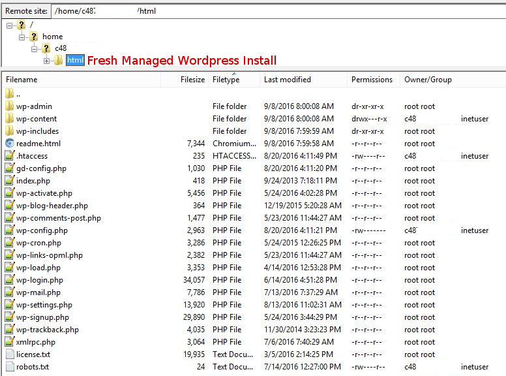Click the wp-links-opml.php file icon

pyautogui.click(x=10, y=255)
